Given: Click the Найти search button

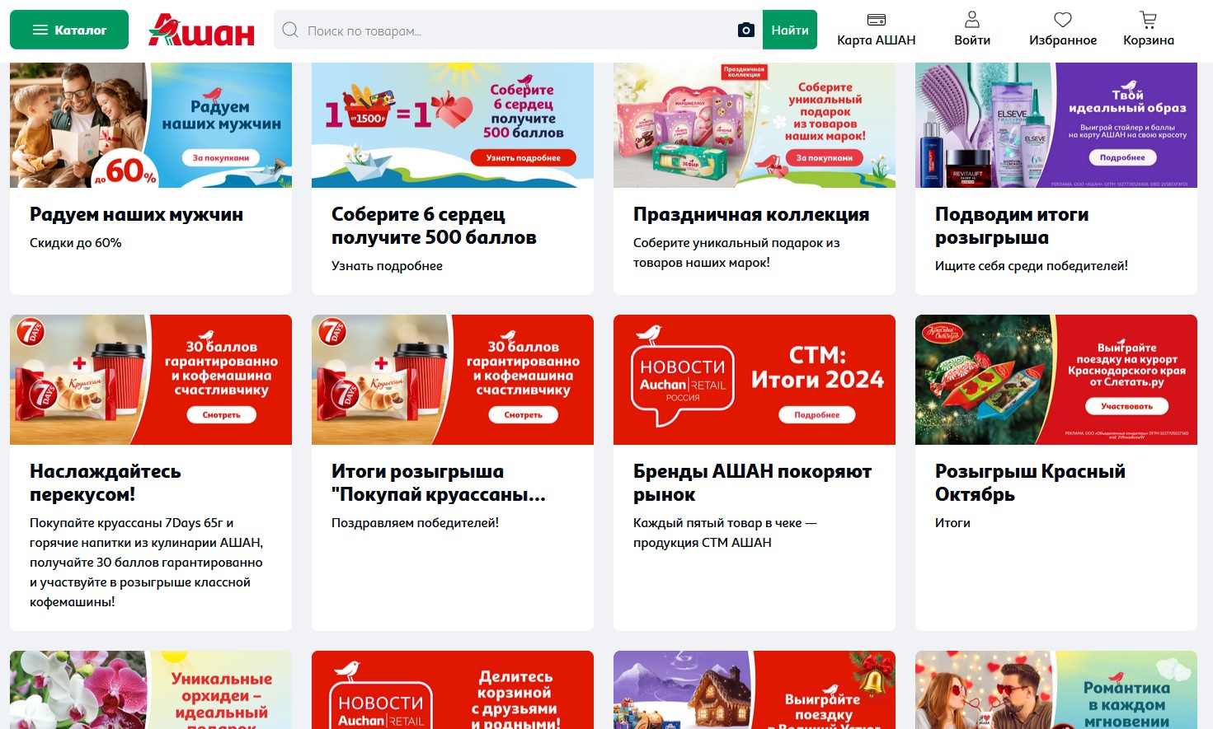Looking at the screenshot, I should pos(790,30).
